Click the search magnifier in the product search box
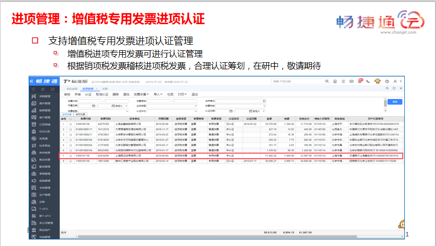 [327, 81]
